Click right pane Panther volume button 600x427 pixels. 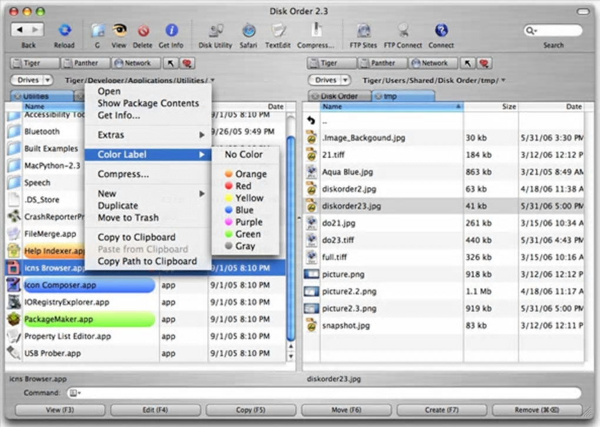(382, 63)
